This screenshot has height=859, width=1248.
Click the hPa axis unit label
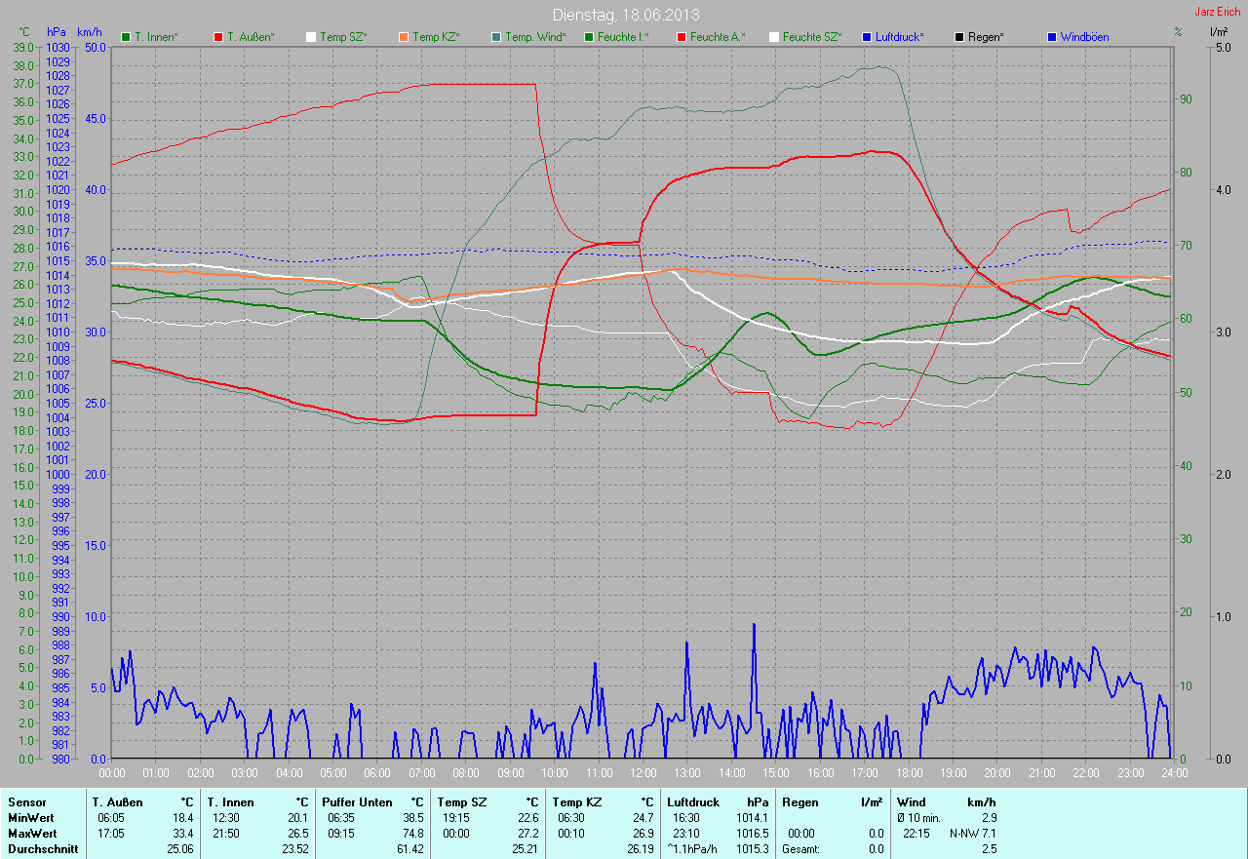click(57, 32)
